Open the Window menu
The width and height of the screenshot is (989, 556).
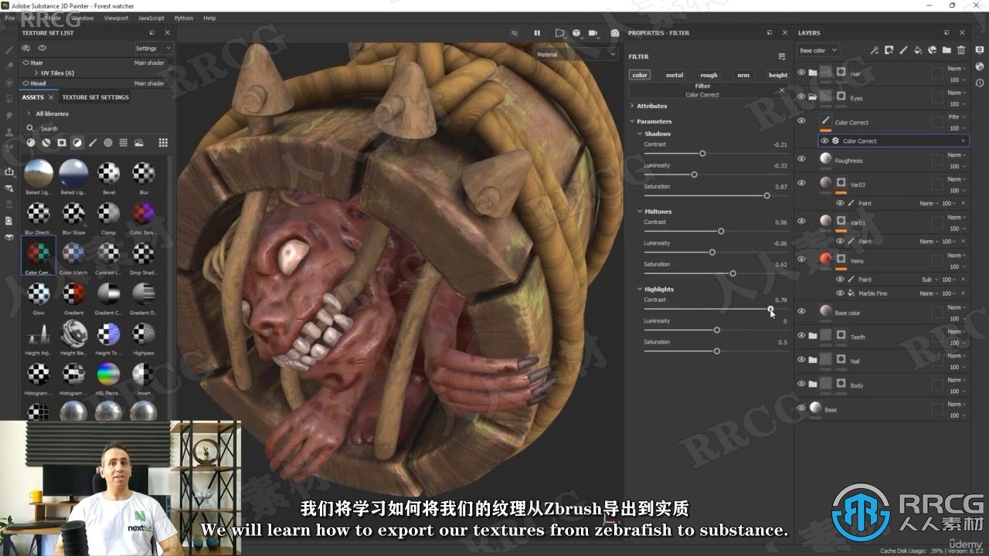pos(83,18)
